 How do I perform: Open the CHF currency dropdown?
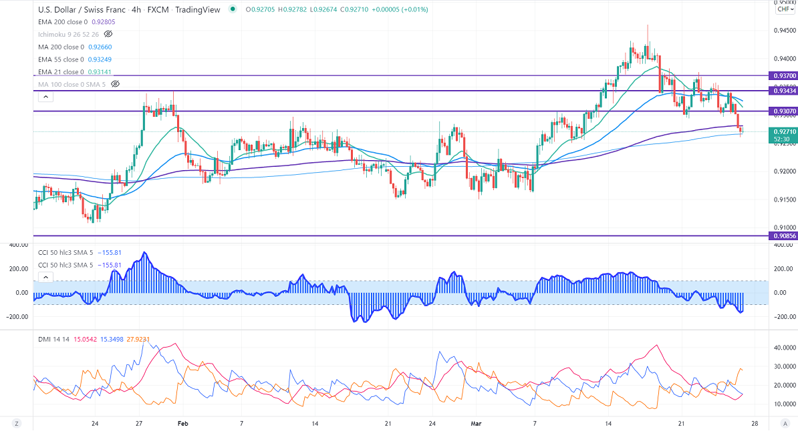(x=785, y=9)
